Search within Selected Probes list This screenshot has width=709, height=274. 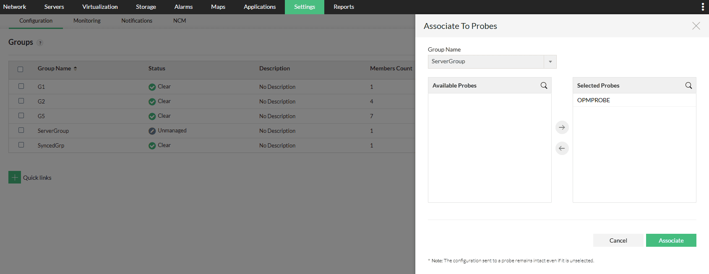pos(688,85)
